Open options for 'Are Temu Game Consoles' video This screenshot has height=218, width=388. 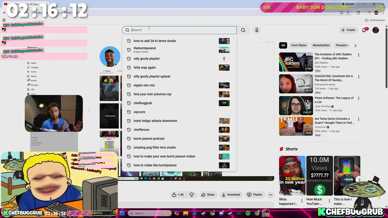(x=359, y=120)
